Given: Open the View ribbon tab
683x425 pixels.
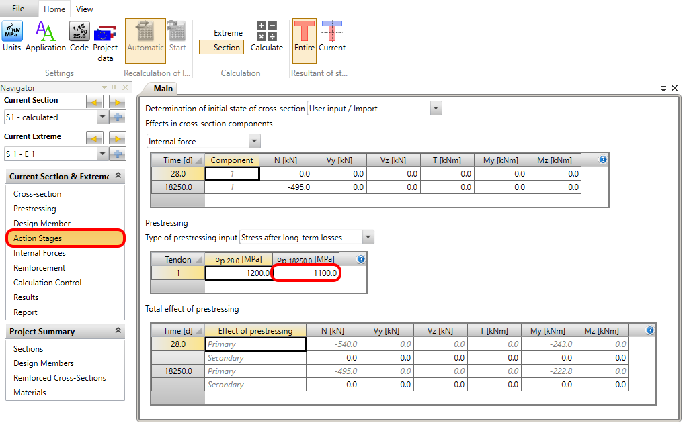Looking at the screenshot, I should pos(85,9).
